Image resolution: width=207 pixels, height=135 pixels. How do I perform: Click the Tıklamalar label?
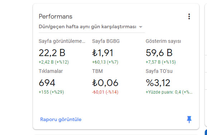[51, 71]
